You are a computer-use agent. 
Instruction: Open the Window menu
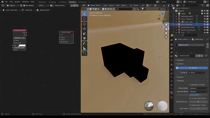[x=26, y=2]
